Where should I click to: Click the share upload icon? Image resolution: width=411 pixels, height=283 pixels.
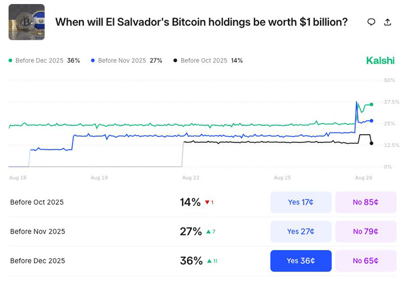pos(388,22)
